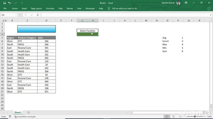Open the Developer tab
Image resolution: width=213 pixels, height=119 pixels.
click(x=90, y=8)
